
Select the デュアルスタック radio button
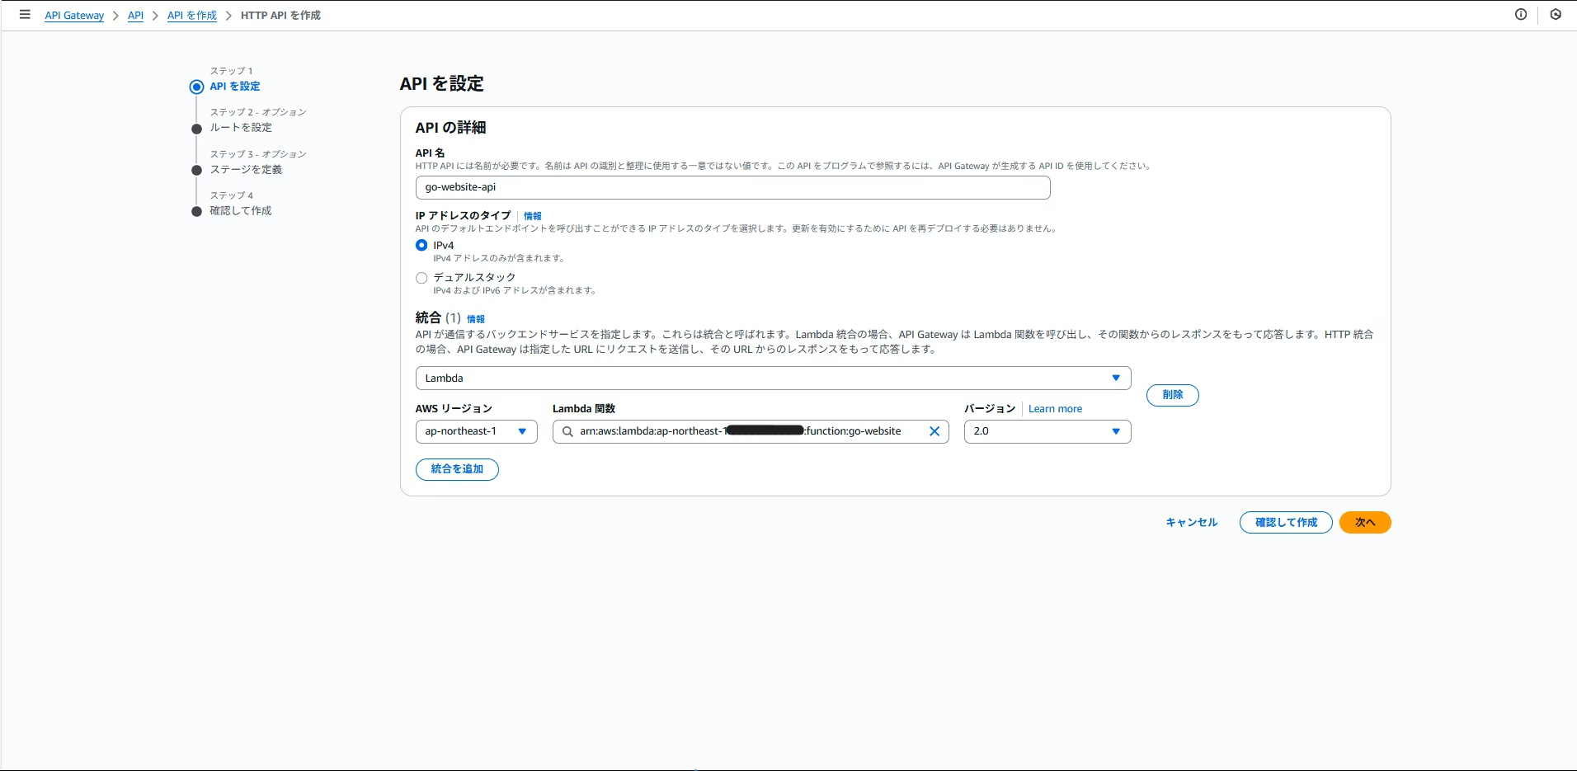click(x=421, y=278)
